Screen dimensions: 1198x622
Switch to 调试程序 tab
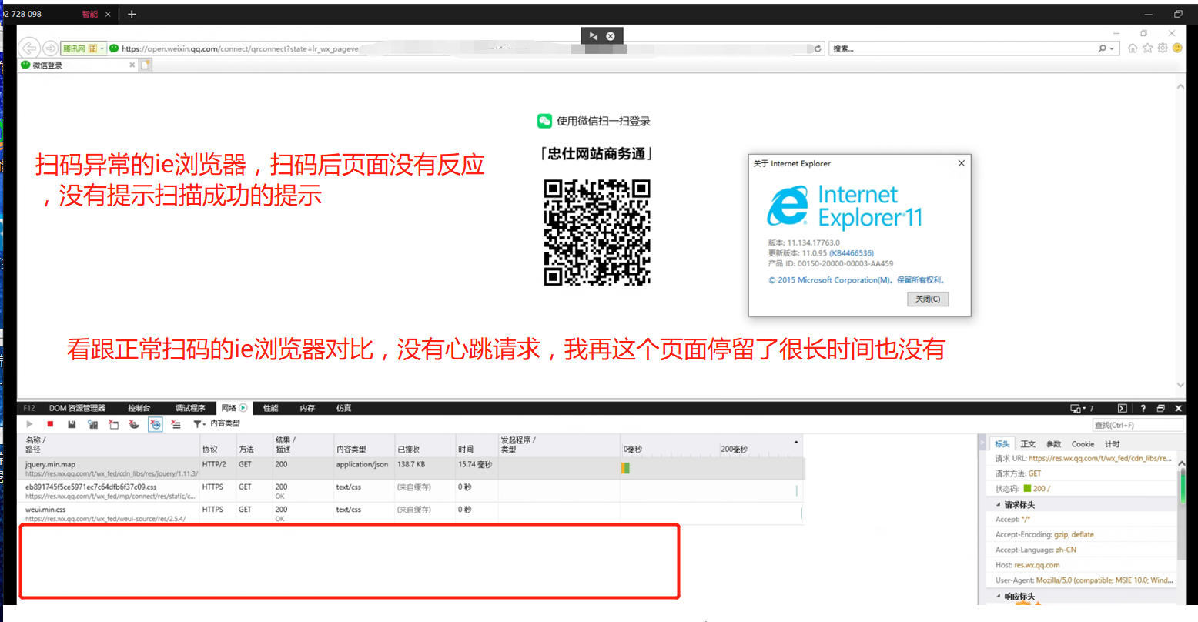[x=190, y=408]
